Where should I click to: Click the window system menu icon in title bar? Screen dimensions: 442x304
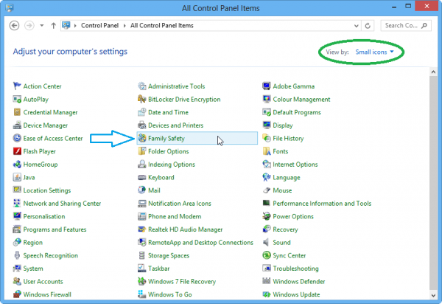pos(10,7)
